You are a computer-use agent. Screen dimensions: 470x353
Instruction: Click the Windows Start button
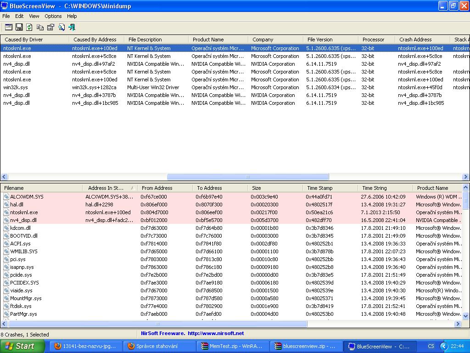22,346
